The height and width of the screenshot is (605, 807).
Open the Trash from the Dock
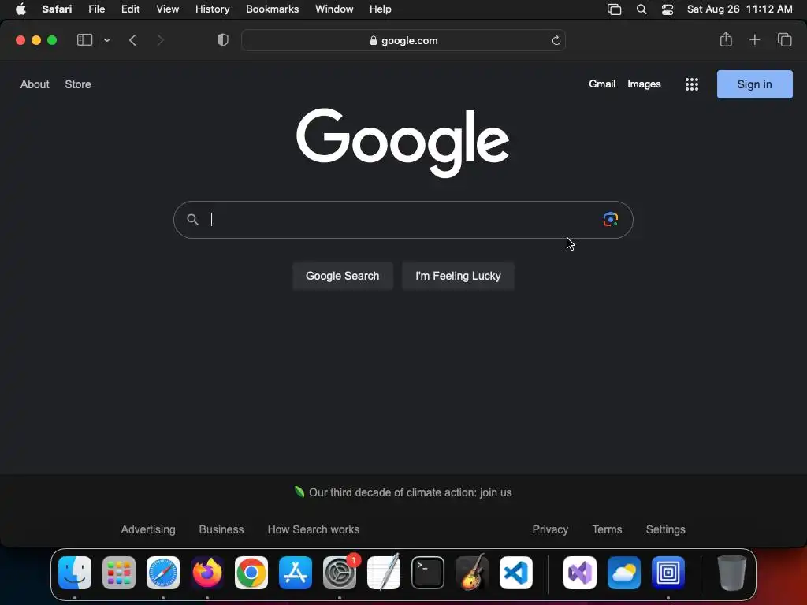tap(732, 573)
